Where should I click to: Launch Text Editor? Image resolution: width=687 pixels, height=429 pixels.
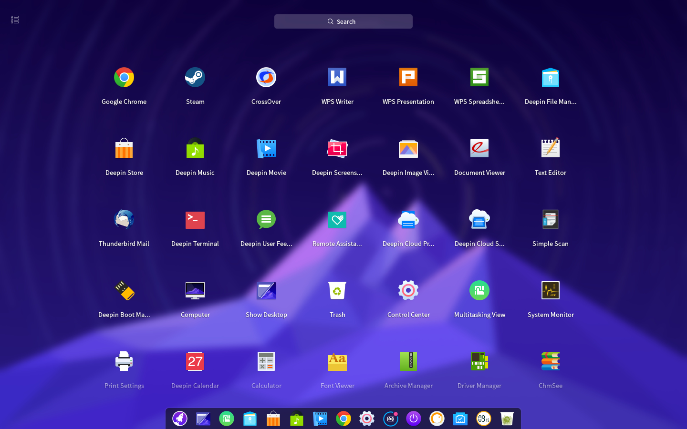(x=551, y=148)
